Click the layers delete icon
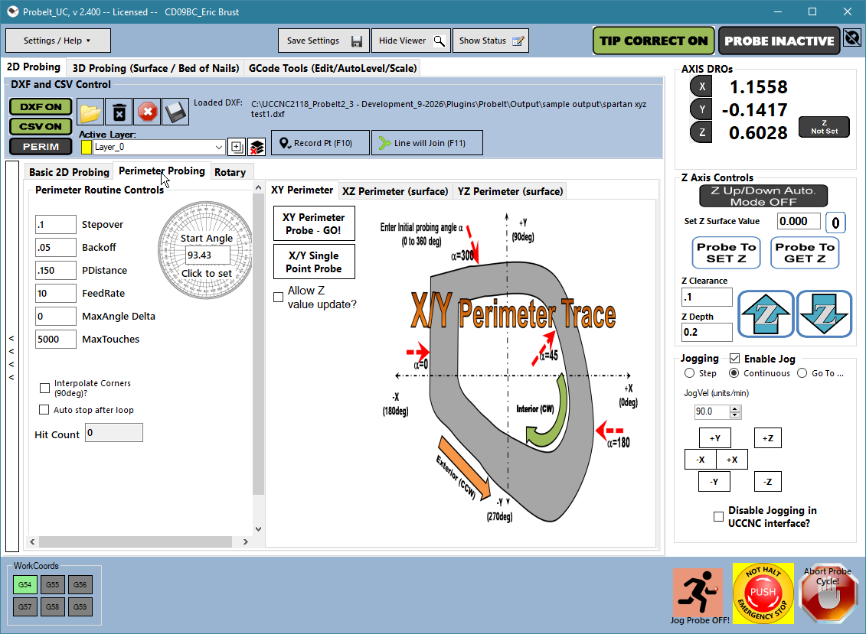 tap(257, 147)
